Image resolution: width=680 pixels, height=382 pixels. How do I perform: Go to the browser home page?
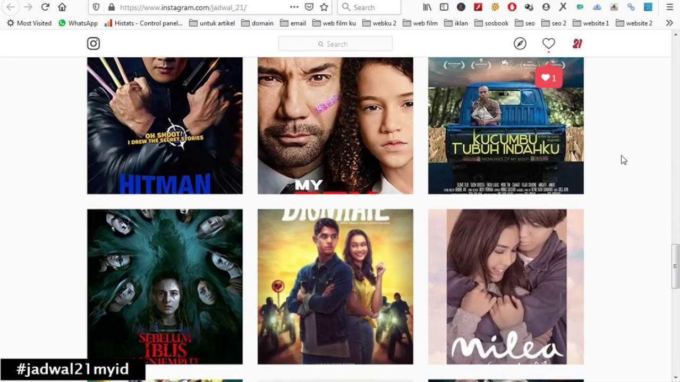tap(62, 7)
